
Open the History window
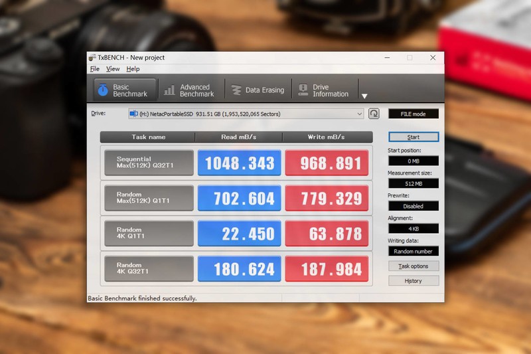pos(413,280)
